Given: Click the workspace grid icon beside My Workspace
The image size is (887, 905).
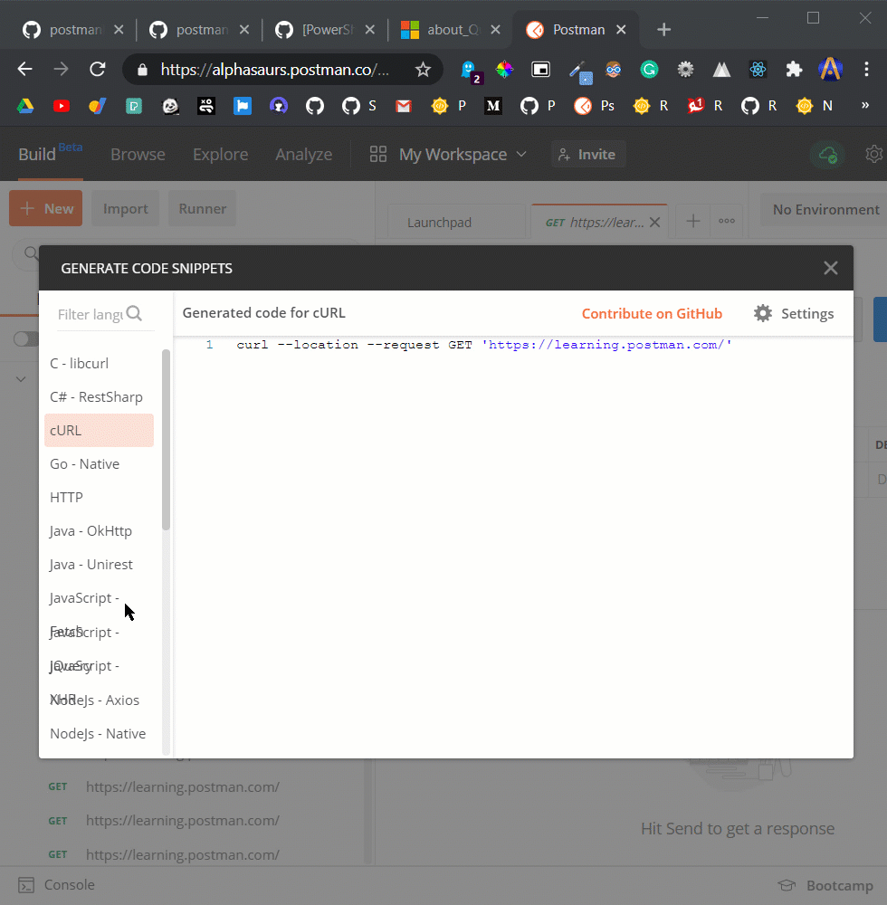Looking at the screenshot, I should 377,154.
